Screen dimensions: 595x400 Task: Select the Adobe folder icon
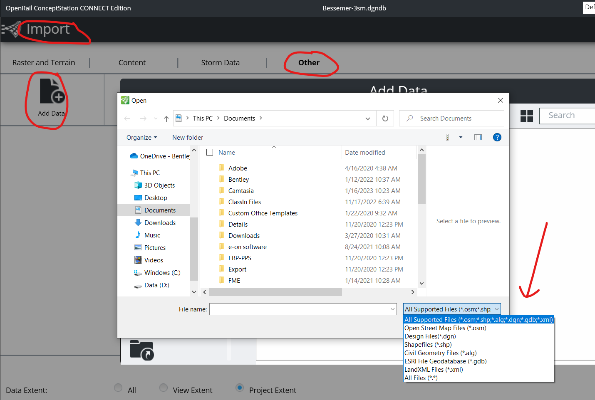click(222, 168)
